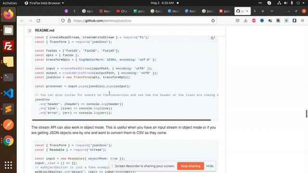
Task: Open the screen recorder extension icon
Action: (278, 21)
